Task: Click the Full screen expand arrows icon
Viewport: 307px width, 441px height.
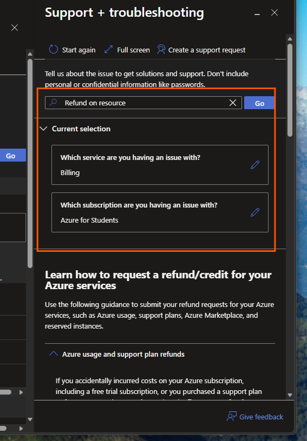Action: [108, 50]
